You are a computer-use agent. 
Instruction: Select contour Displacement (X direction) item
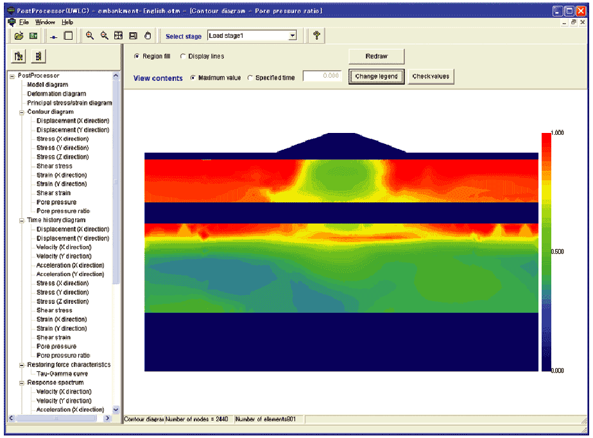[73, 121]
